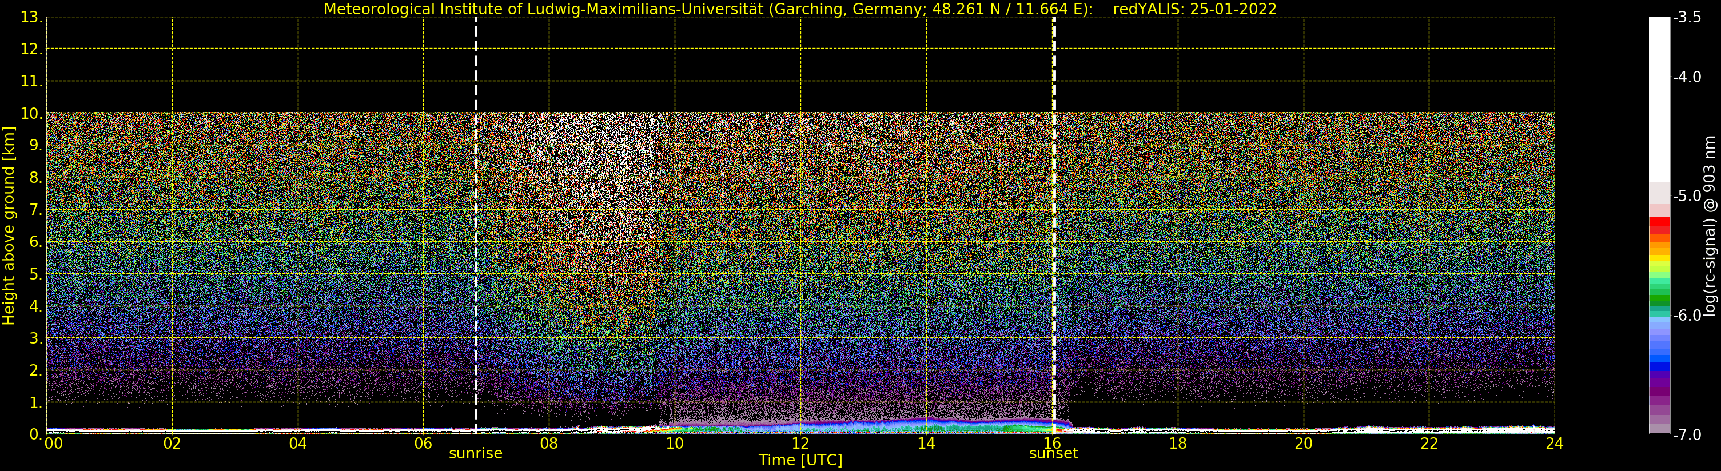This screenshot has height=471, width=1721.
Task: Click time axis tick label '20'
Action: pos(1304,443)
